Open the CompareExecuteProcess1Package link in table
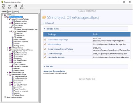The width and height of the screenshot is (133, 103). point(60,49)
